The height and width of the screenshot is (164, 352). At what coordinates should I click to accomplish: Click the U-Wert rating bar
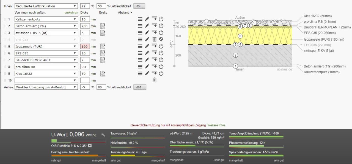coord(78,141)
